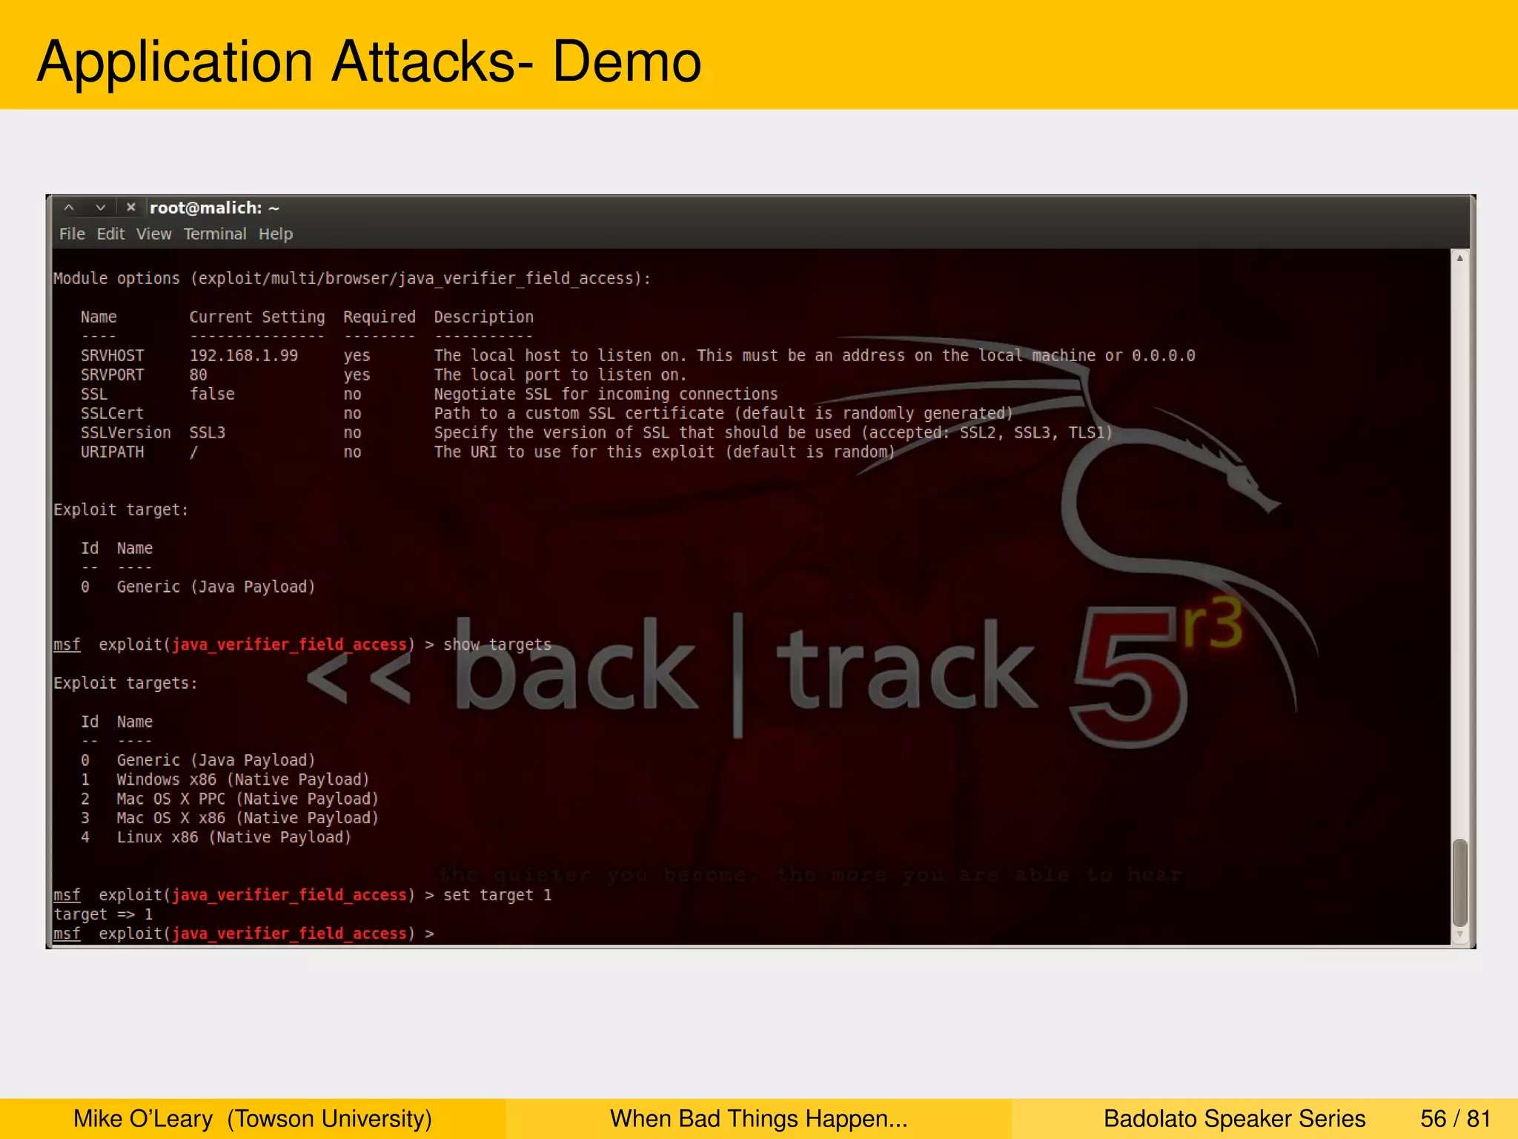Screen dimensions: 1518x1139
Task: Click the terminal window down-arrow button
Action: click(x=100, y=208)
